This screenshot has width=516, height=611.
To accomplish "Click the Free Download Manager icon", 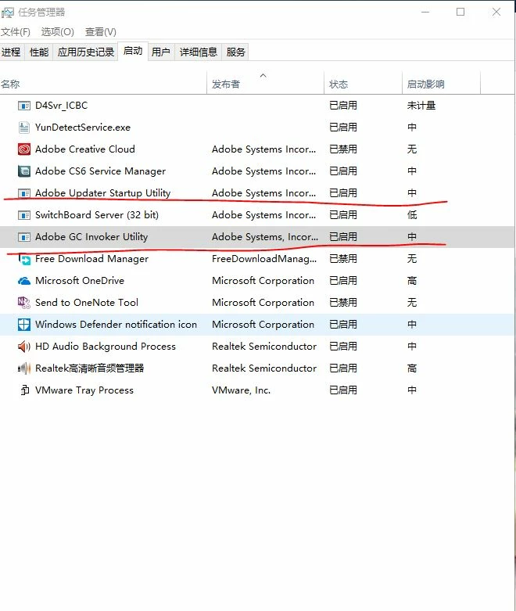I will tap(24, 259).
